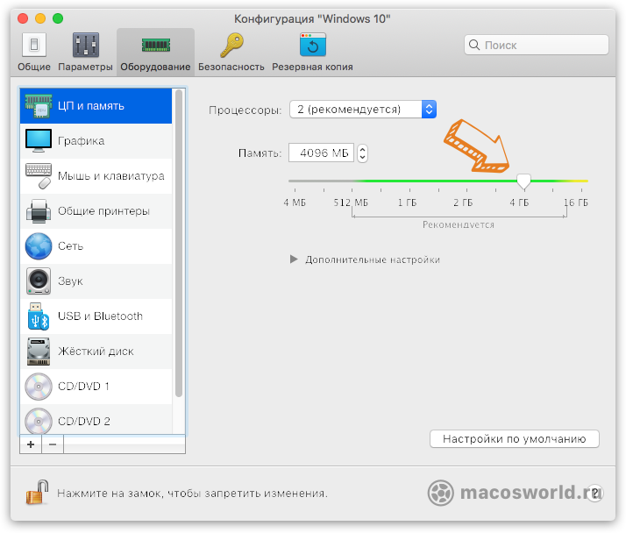Select Графика monitor item

click(96, 141)
